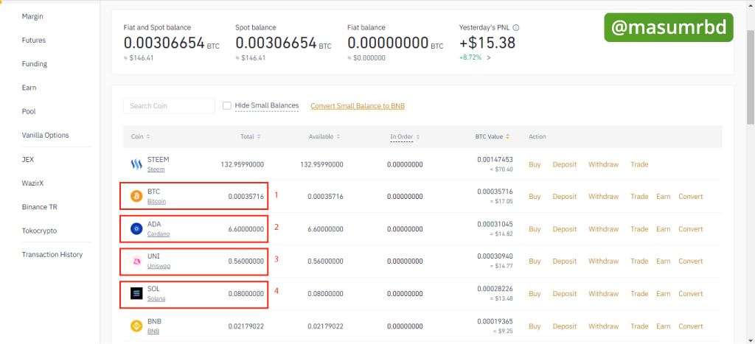Open Transaction History in the sidebar
The image size is (755, 344).
[x=52, y=255]
